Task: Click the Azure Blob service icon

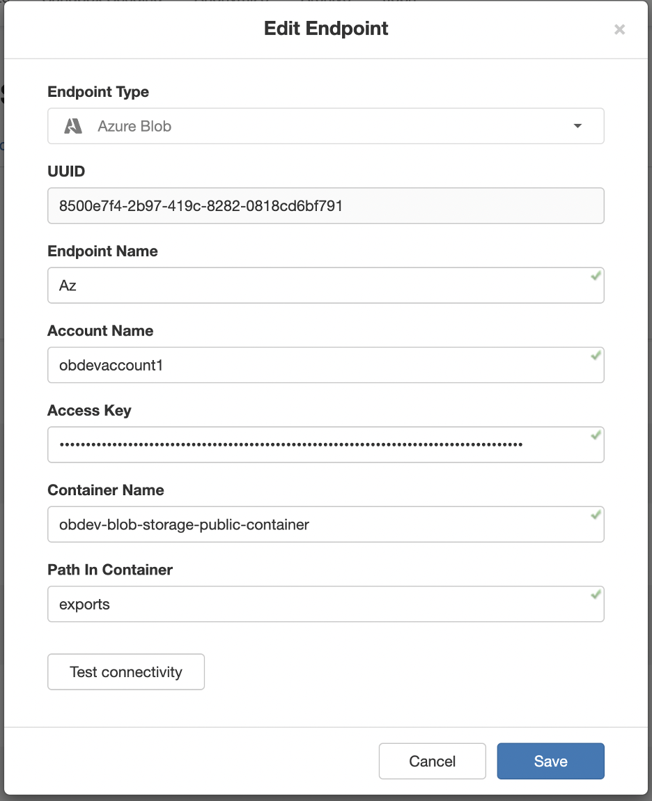Action: [x=73, y=126]
